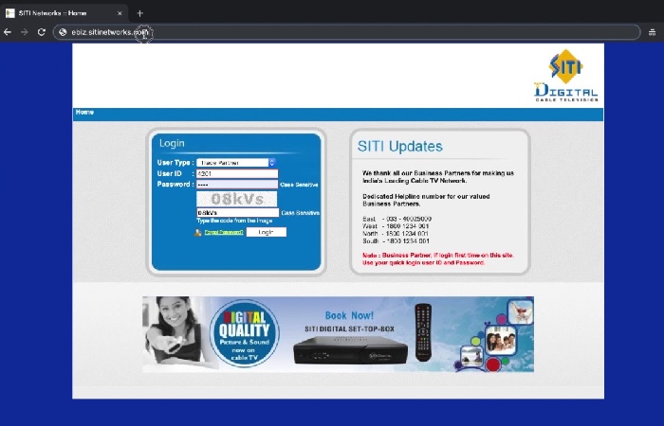Click the site info icon in address bar
Viewport: 664px width, 426px height.
click(x=63, y=32)
